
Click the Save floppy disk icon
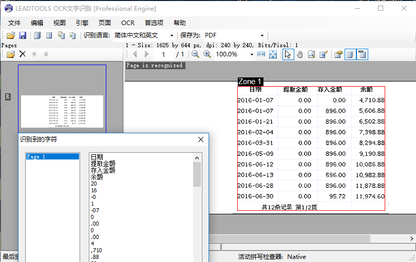(23, 35)
